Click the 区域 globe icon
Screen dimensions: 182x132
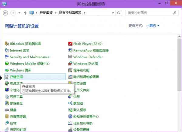pyautogui.click(x=7, y=123)
